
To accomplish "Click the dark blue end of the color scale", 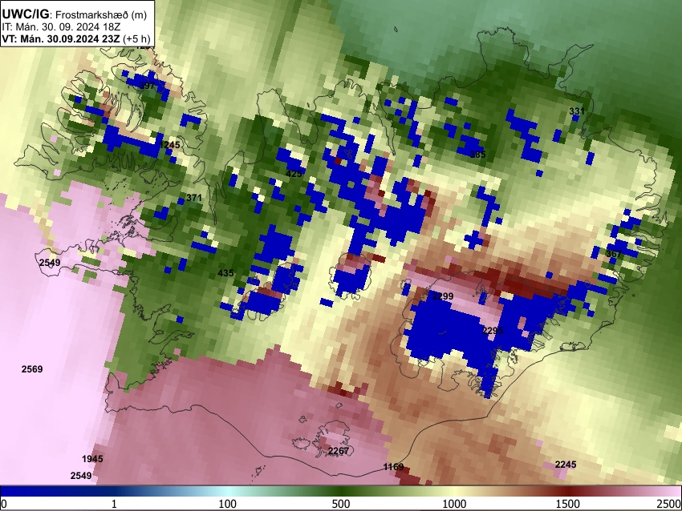I will point(26,491).
